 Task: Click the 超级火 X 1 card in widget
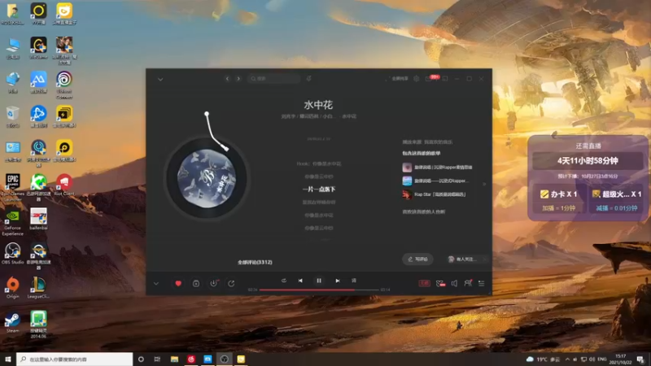(x=617, y=199)
